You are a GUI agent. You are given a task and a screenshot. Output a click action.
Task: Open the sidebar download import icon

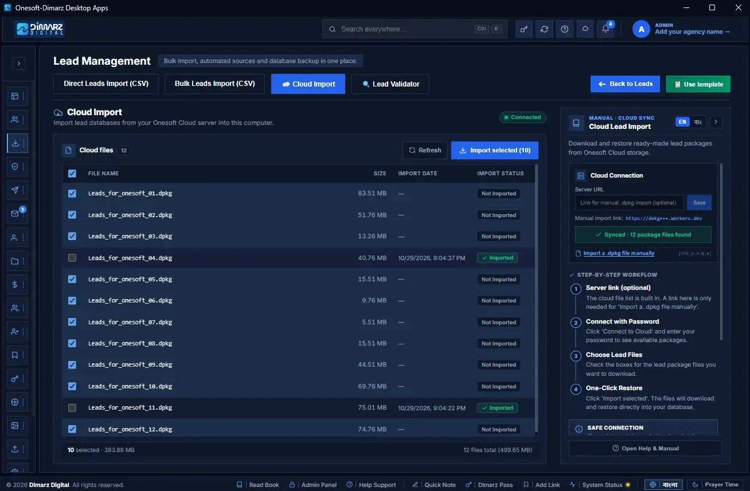[x=15, y=143]
